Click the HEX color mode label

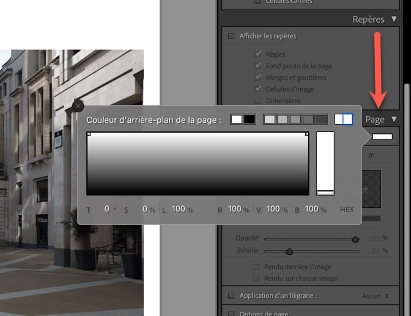[347, 210]
